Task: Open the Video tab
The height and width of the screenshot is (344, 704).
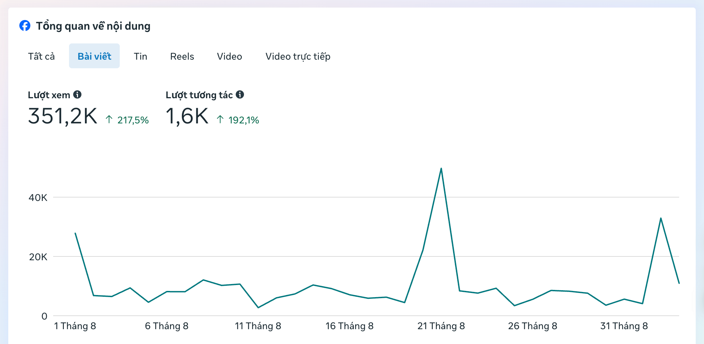Action: click(229, 56)
